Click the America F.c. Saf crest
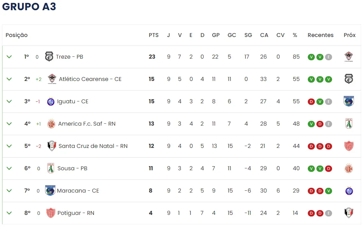 [x=51, y=124]
